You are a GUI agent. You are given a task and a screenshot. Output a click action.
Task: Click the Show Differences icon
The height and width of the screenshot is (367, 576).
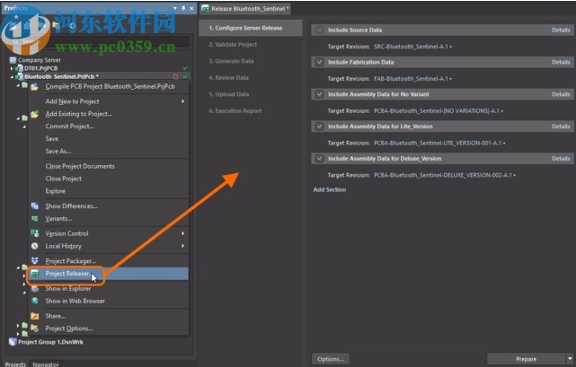(34, 205)
